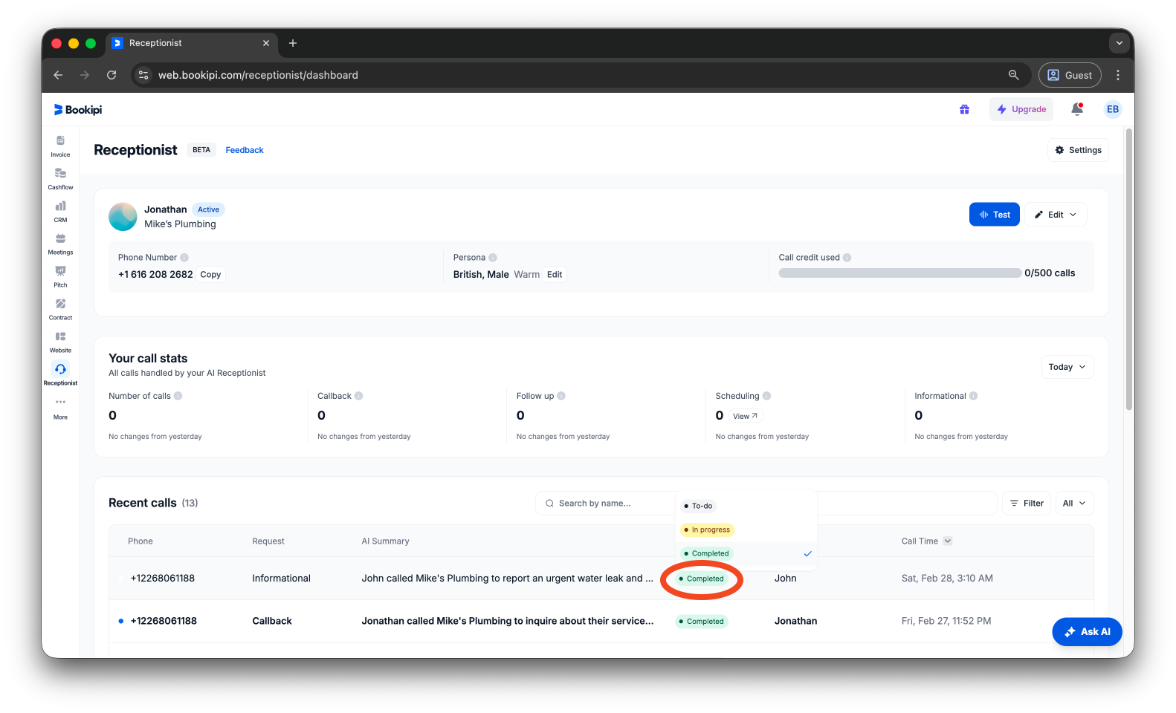This screenshot has width=1176, height=713.
Task: Click the gift icon in the header
Action: pos(964,109)
